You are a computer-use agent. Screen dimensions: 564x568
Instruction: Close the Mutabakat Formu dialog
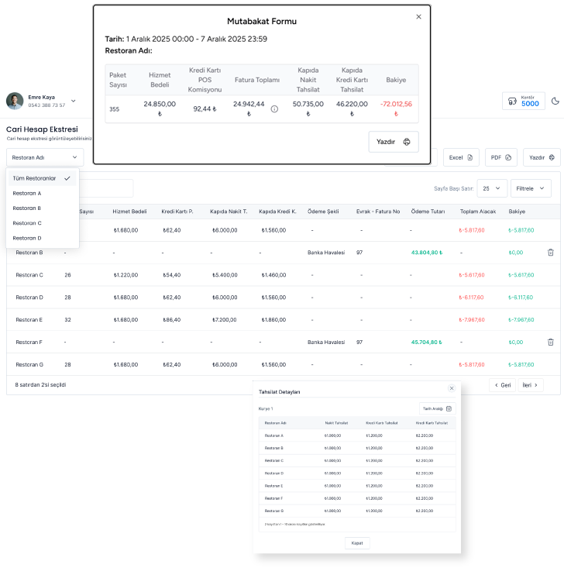(x=419, y=16)
